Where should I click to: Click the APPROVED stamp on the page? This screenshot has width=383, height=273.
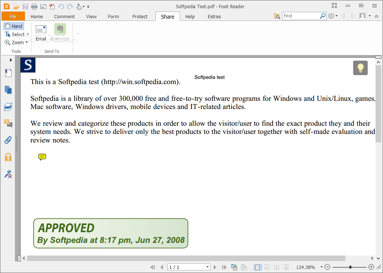111,233
